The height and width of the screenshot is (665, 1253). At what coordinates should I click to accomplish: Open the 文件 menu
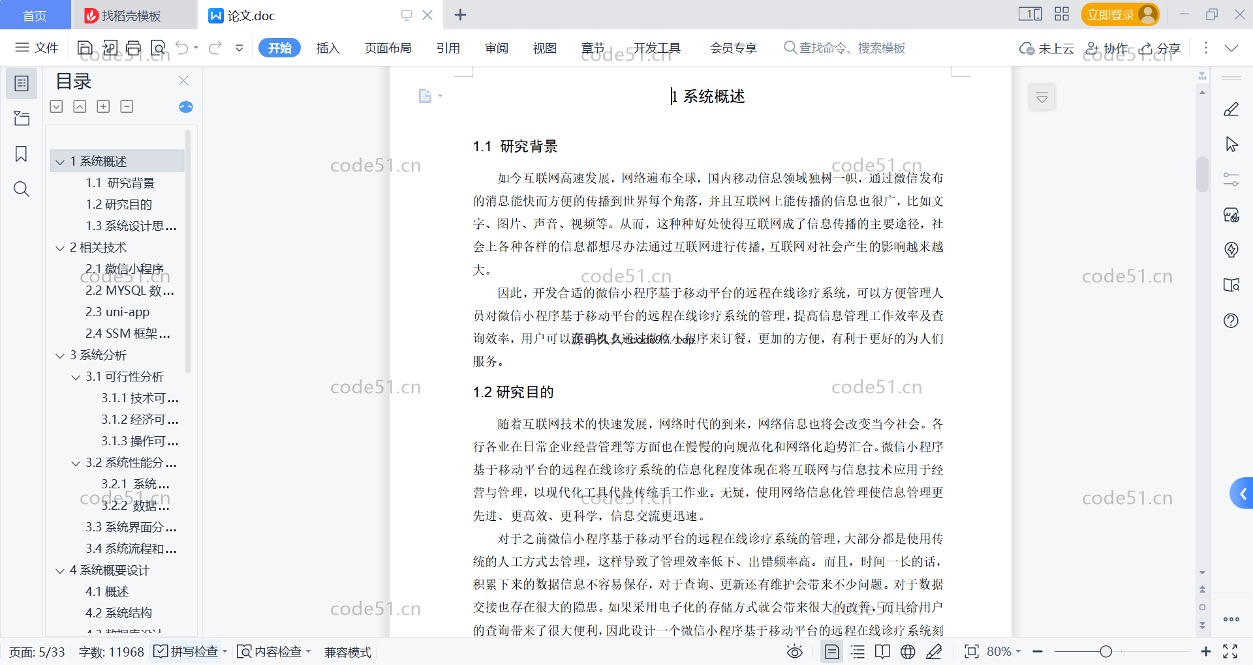click(37, 48)
